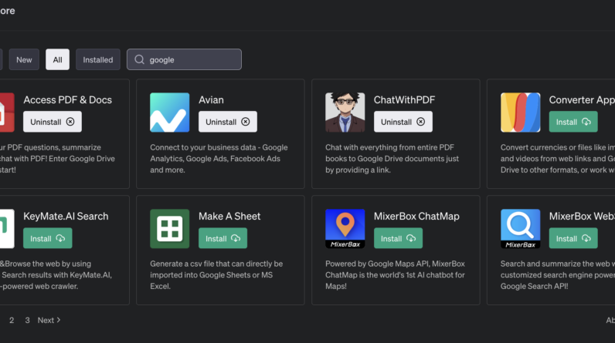Install the MixerBox ChatMap plugin
The height and width of the screenshot is (343, 615).
[x=398, y=238]
